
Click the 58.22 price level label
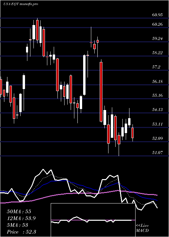158,53
